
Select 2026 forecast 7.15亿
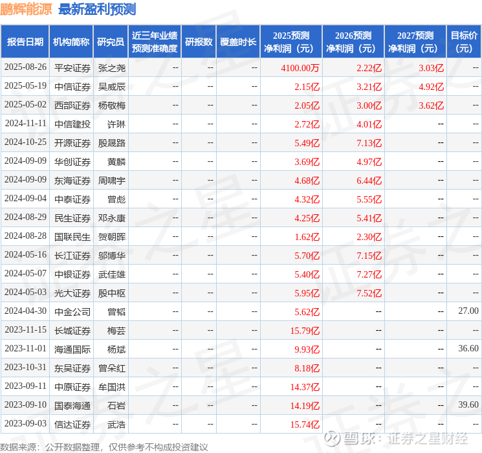coord(369,256)
